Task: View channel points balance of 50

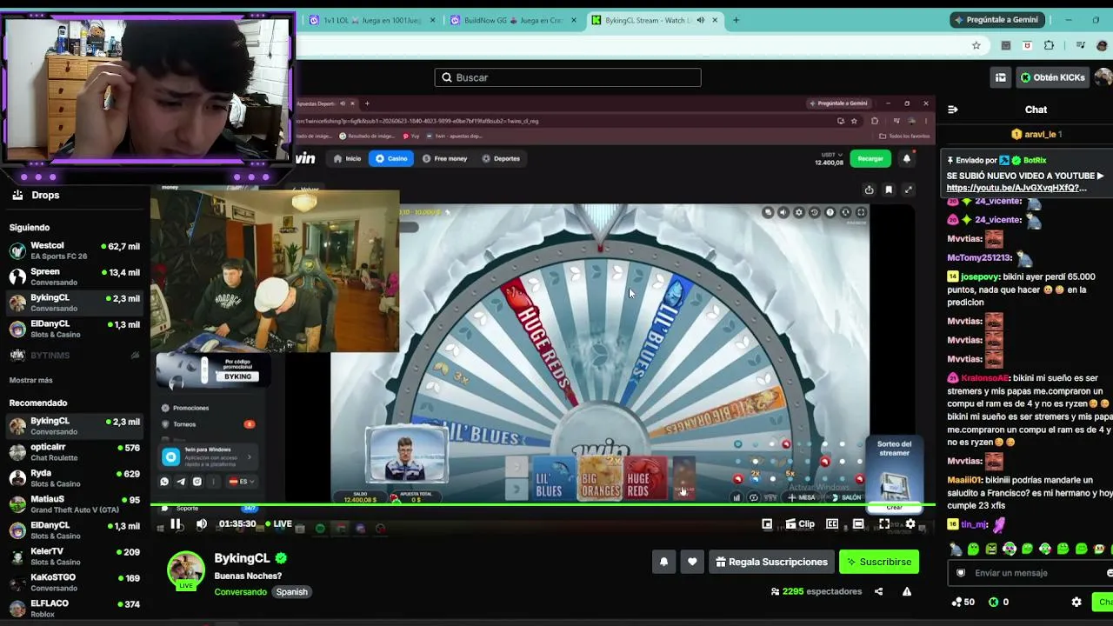Action: [x=963, y=602]
